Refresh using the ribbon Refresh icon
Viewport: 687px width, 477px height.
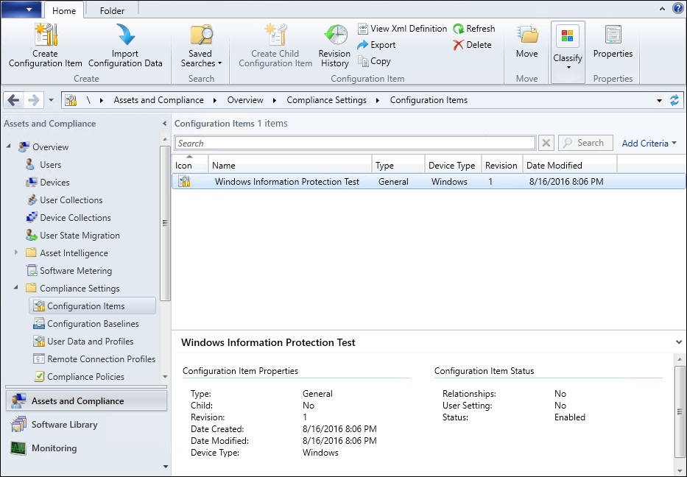pos(474,28)
